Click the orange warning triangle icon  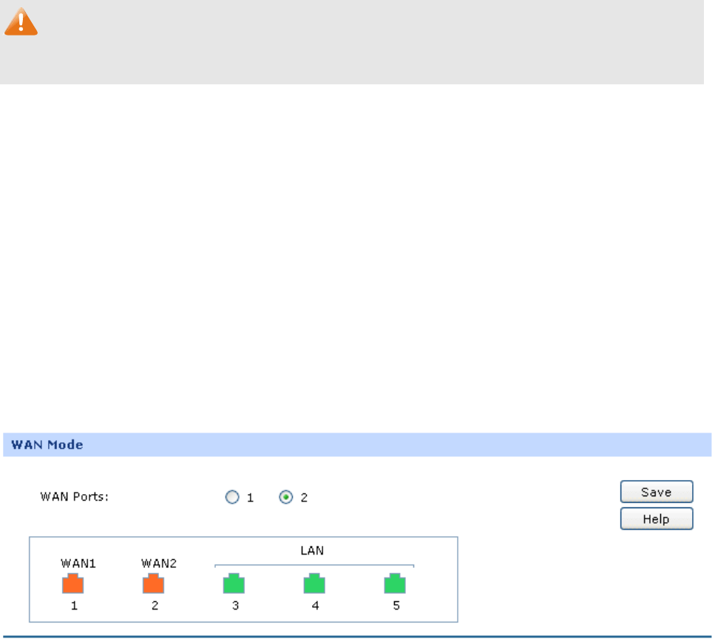[x=21, y=22]
